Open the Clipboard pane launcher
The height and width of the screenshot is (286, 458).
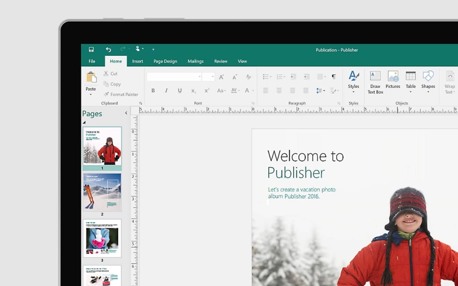pos(141,103)
